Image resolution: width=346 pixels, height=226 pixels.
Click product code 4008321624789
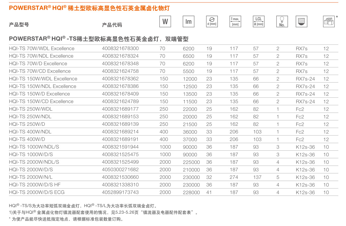pyautogui.click(x=120, y=101)
